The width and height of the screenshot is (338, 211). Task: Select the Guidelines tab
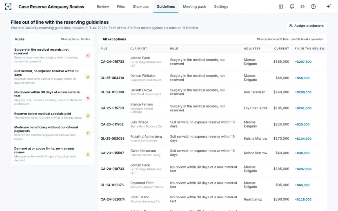point(166,6)
